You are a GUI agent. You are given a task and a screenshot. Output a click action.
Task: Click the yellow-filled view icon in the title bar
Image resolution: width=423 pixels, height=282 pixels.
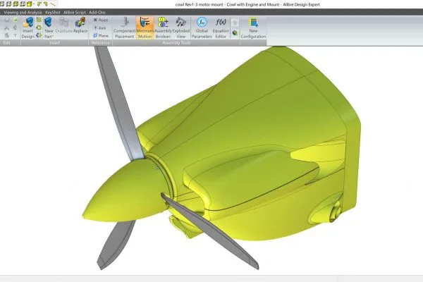pyautogui.click(x=29, y=4)
